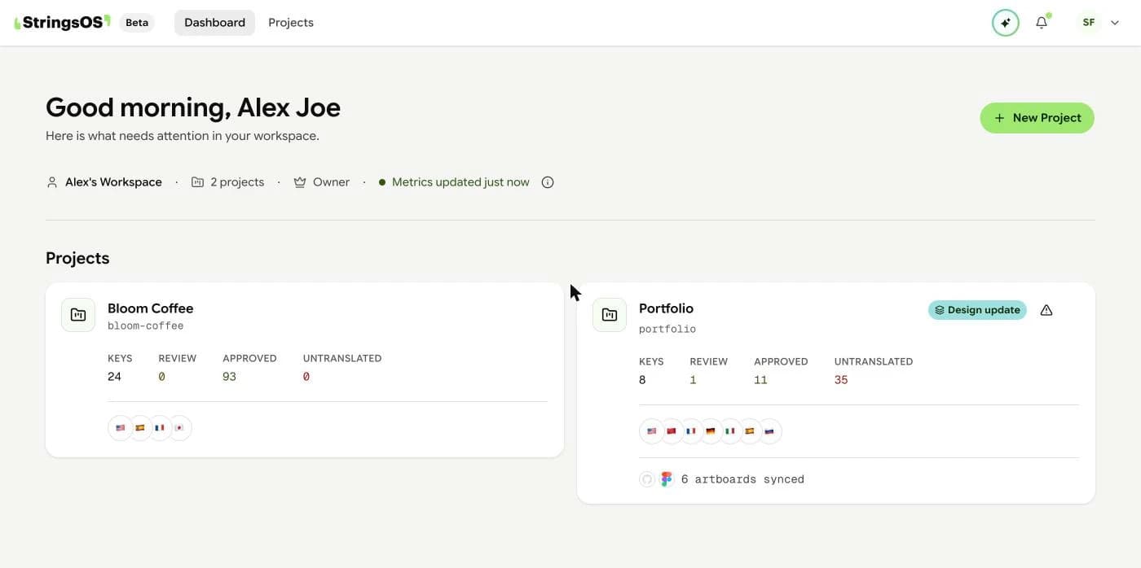The image size is (1141, 568).
Task: Switch to the Projects tab
Action: click(x=291, y=23)
